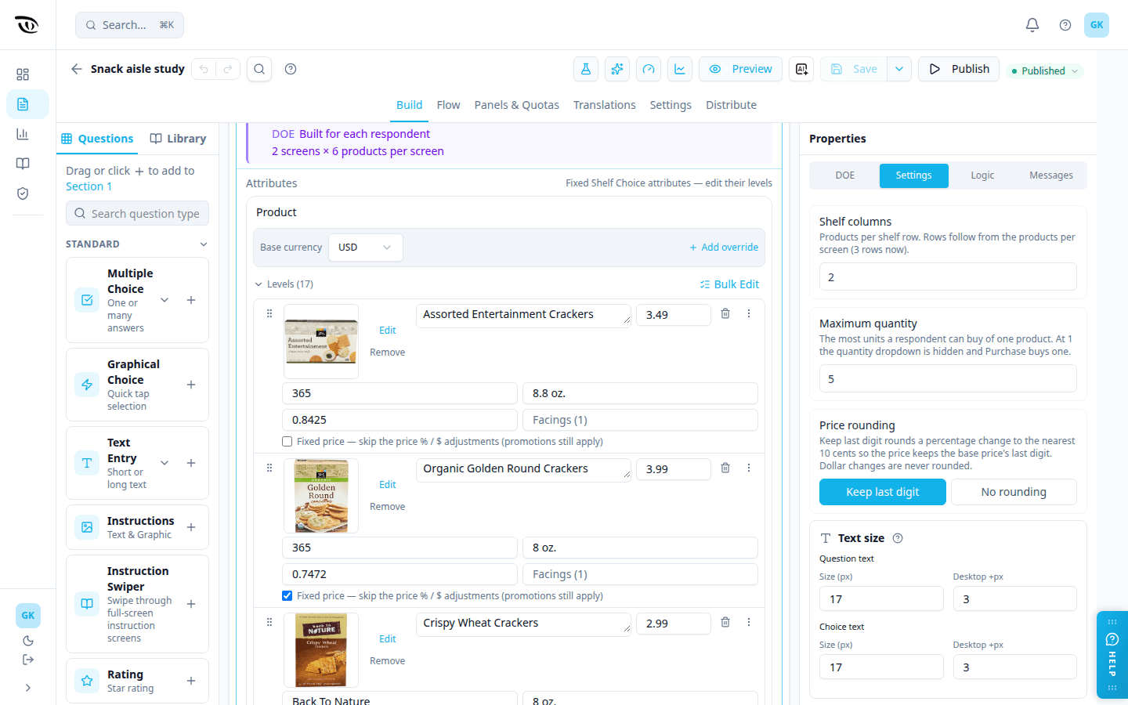Switch to the Flow tab
1128x705 pixels.
pos(448,105)
